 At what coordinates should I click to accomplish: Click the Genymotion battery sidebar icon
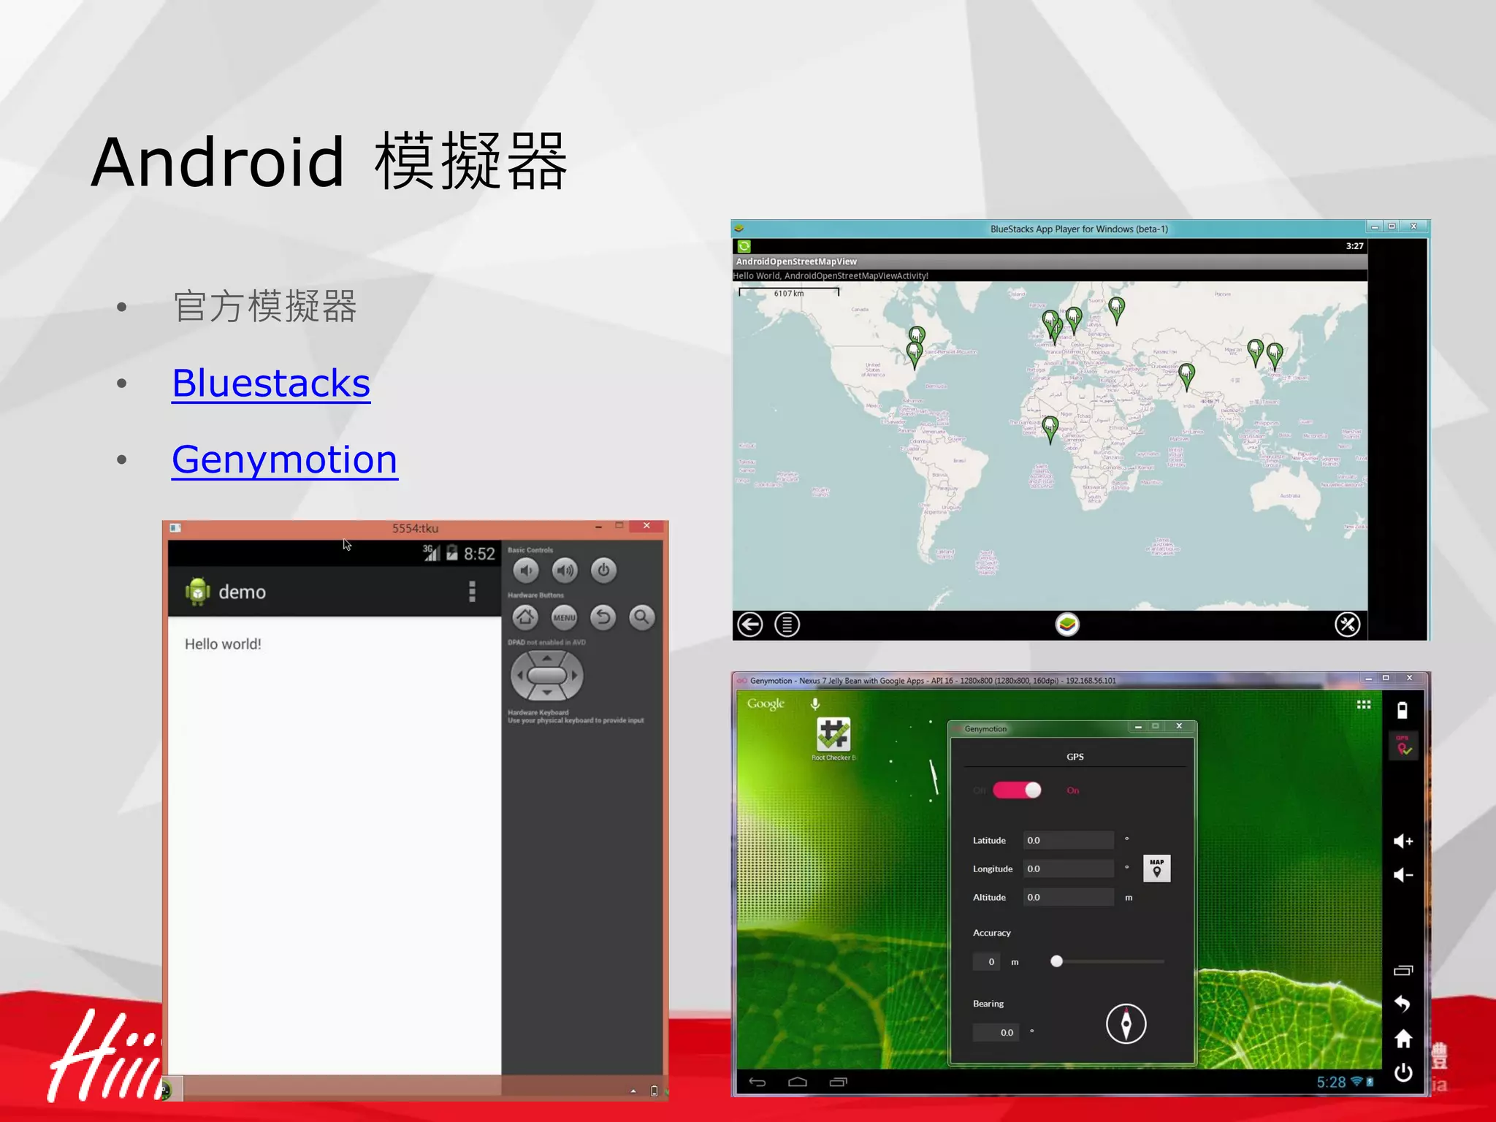point(1402,711)
